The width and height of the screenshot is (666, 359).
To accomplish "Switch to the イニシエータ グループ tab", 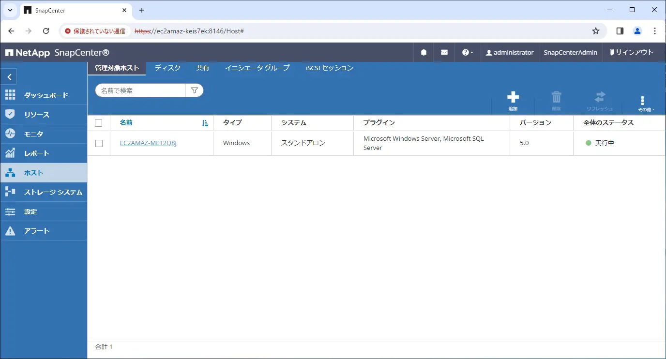I will [257, 68].
